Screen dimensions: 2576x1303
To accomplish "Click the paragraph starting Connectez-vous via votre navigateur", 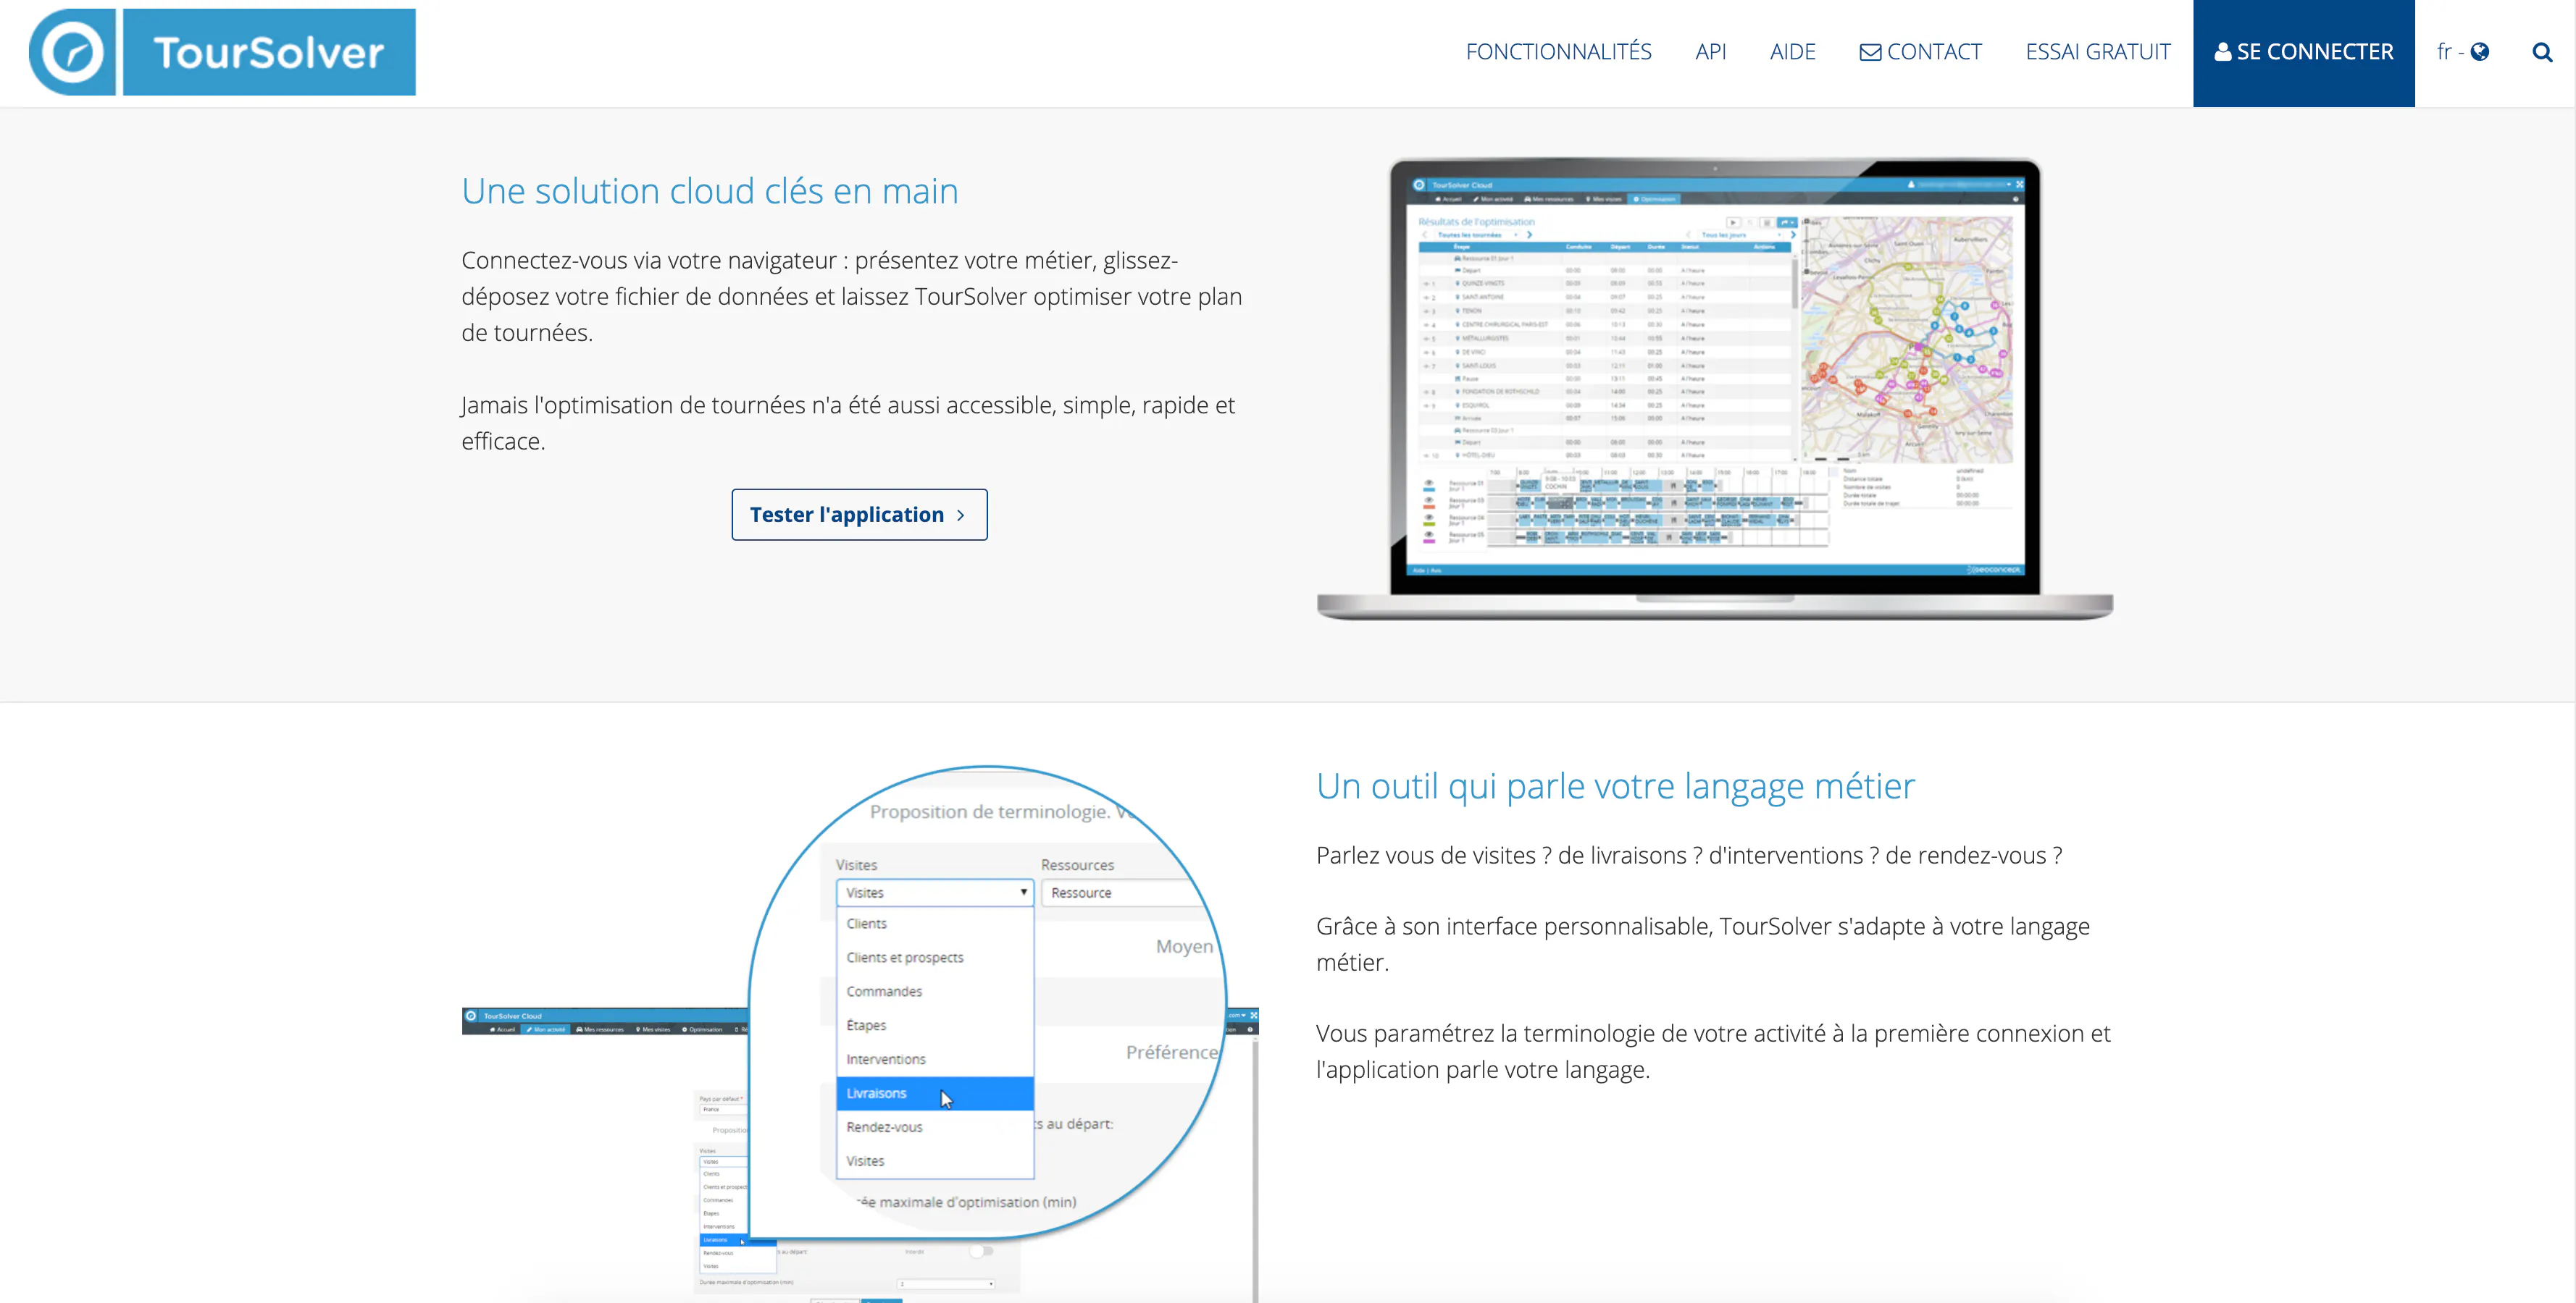I will 852,296.
